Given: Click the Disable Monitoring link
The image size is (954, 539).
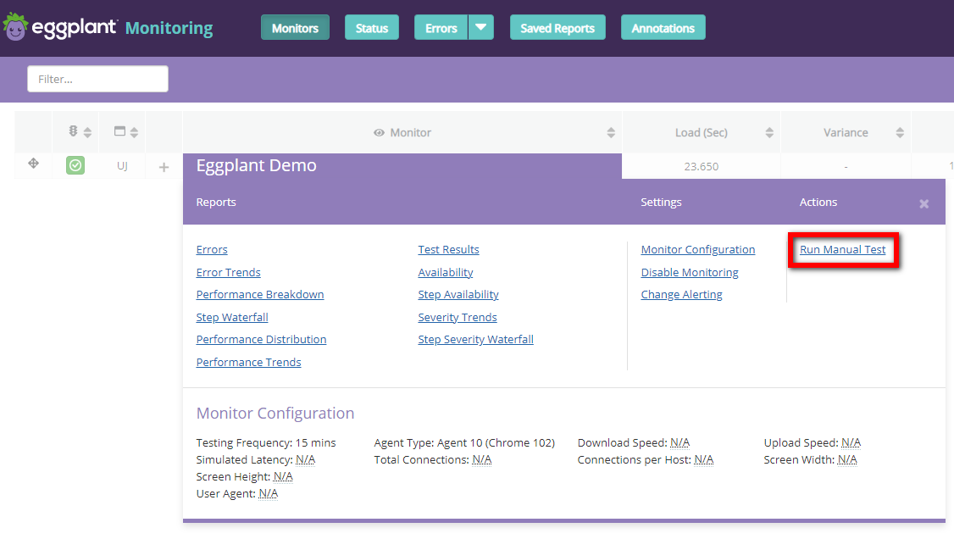Looking at the screenshot, I should tap(690, 273).
